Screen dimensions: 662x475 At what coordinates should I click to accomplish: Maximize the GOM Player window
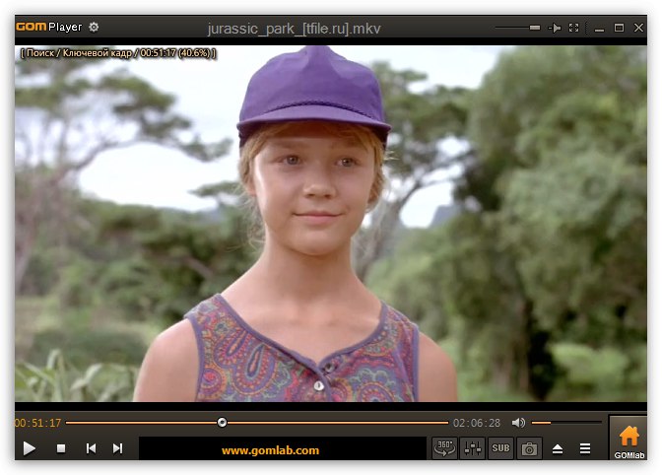pyautogui.click(x=619, y=28)
